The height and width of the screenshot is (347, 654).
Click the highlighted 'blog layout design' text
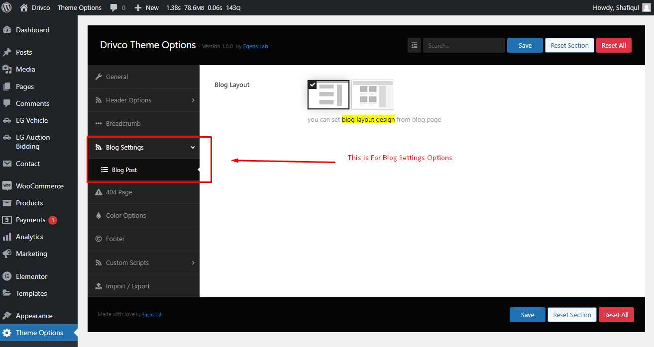click(x=368, y=119)
